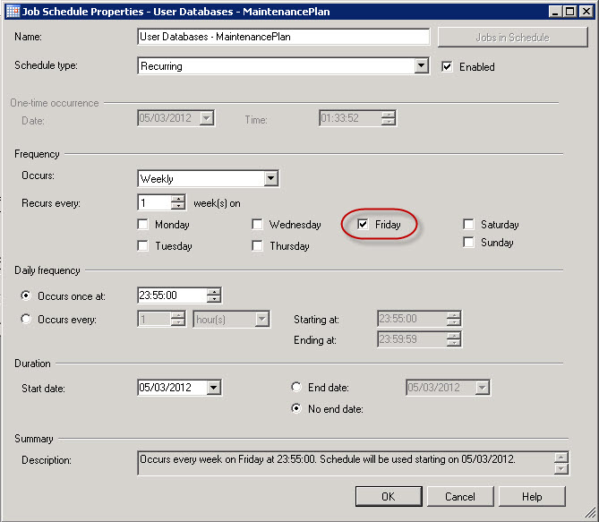Enable the Sunday checkbox
Viewport: 599px width, 522px height.
pos(469,243)
